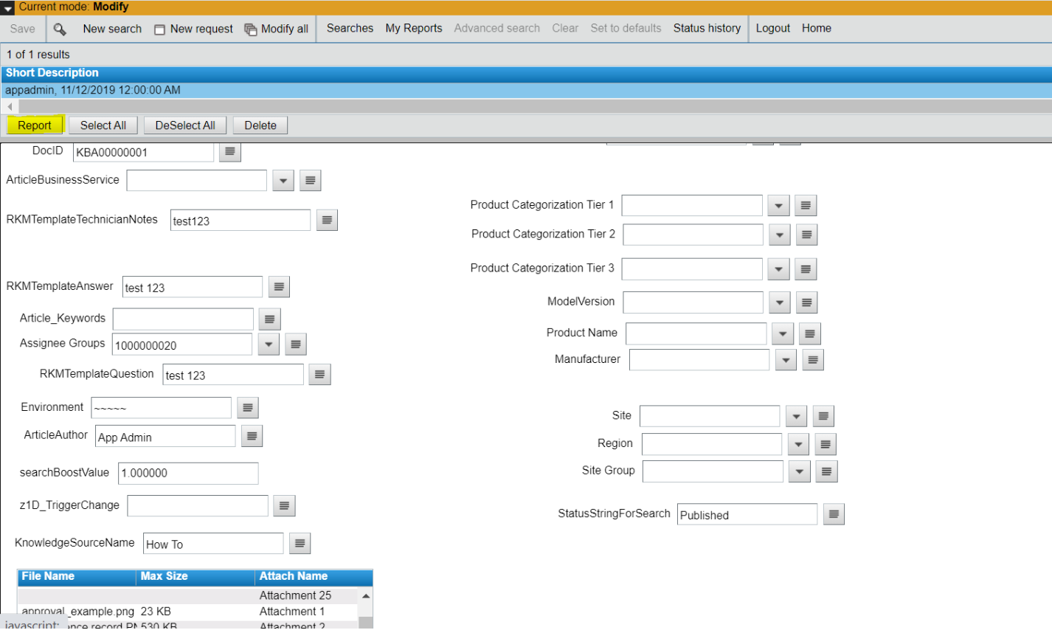Open Product Categorization Tier 1 editor icon
Viewport: 1052px width, 630px height.
[806, 205]
